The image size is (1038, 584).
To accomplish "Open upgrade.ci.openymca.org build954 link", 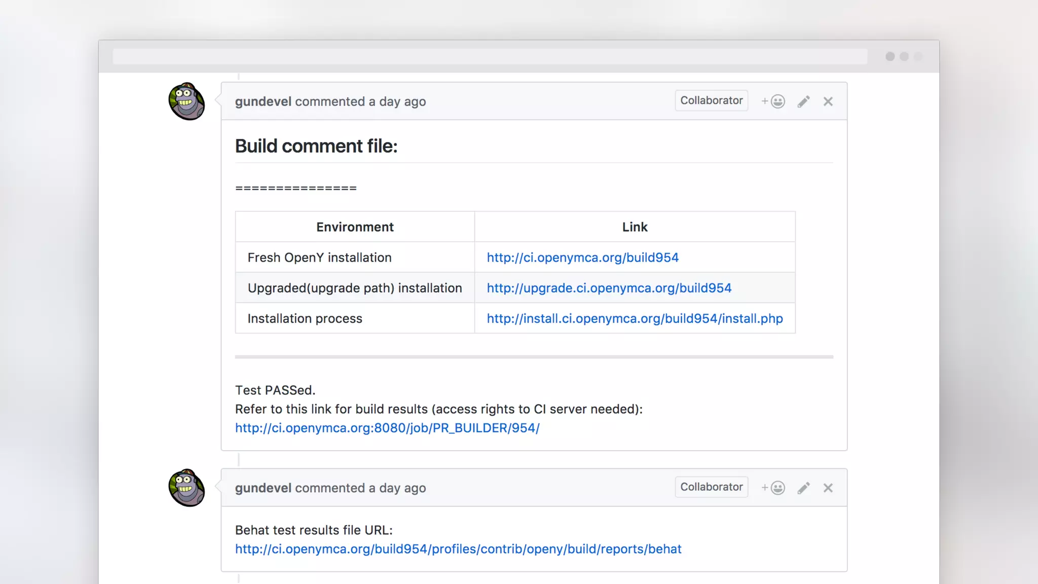I will click(x=609, y=288).
